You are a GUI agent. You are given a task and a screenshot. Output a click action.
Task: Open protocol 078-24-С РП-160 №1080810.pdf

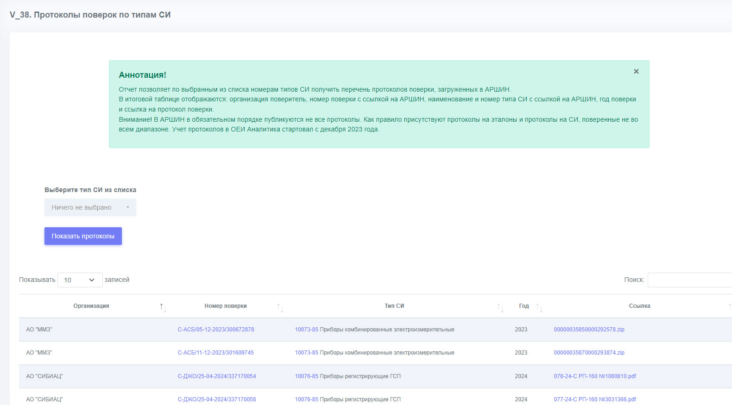(x=595, y=376)
